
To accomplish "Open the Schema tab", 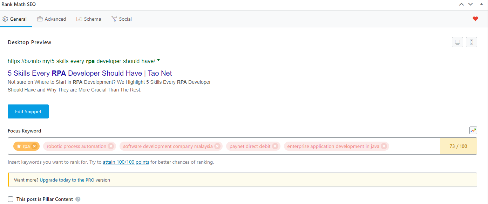I will [x=89, y=19].
